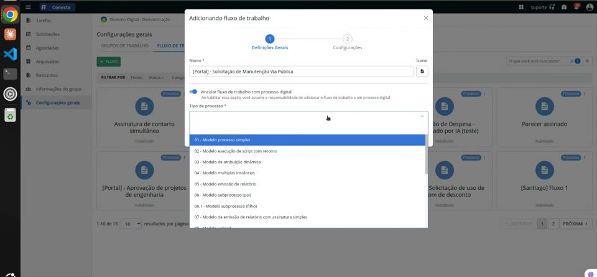
Task: Click the Conecta logo in header
Action: point(57,7)
